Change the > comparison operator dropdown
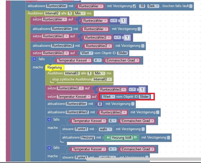The width and height of the screenshot is (201, 163). tap(113, 149)
